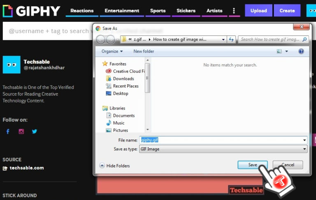Visit the techsable.com source link
316x200 pixels.
tap(27, 168)
